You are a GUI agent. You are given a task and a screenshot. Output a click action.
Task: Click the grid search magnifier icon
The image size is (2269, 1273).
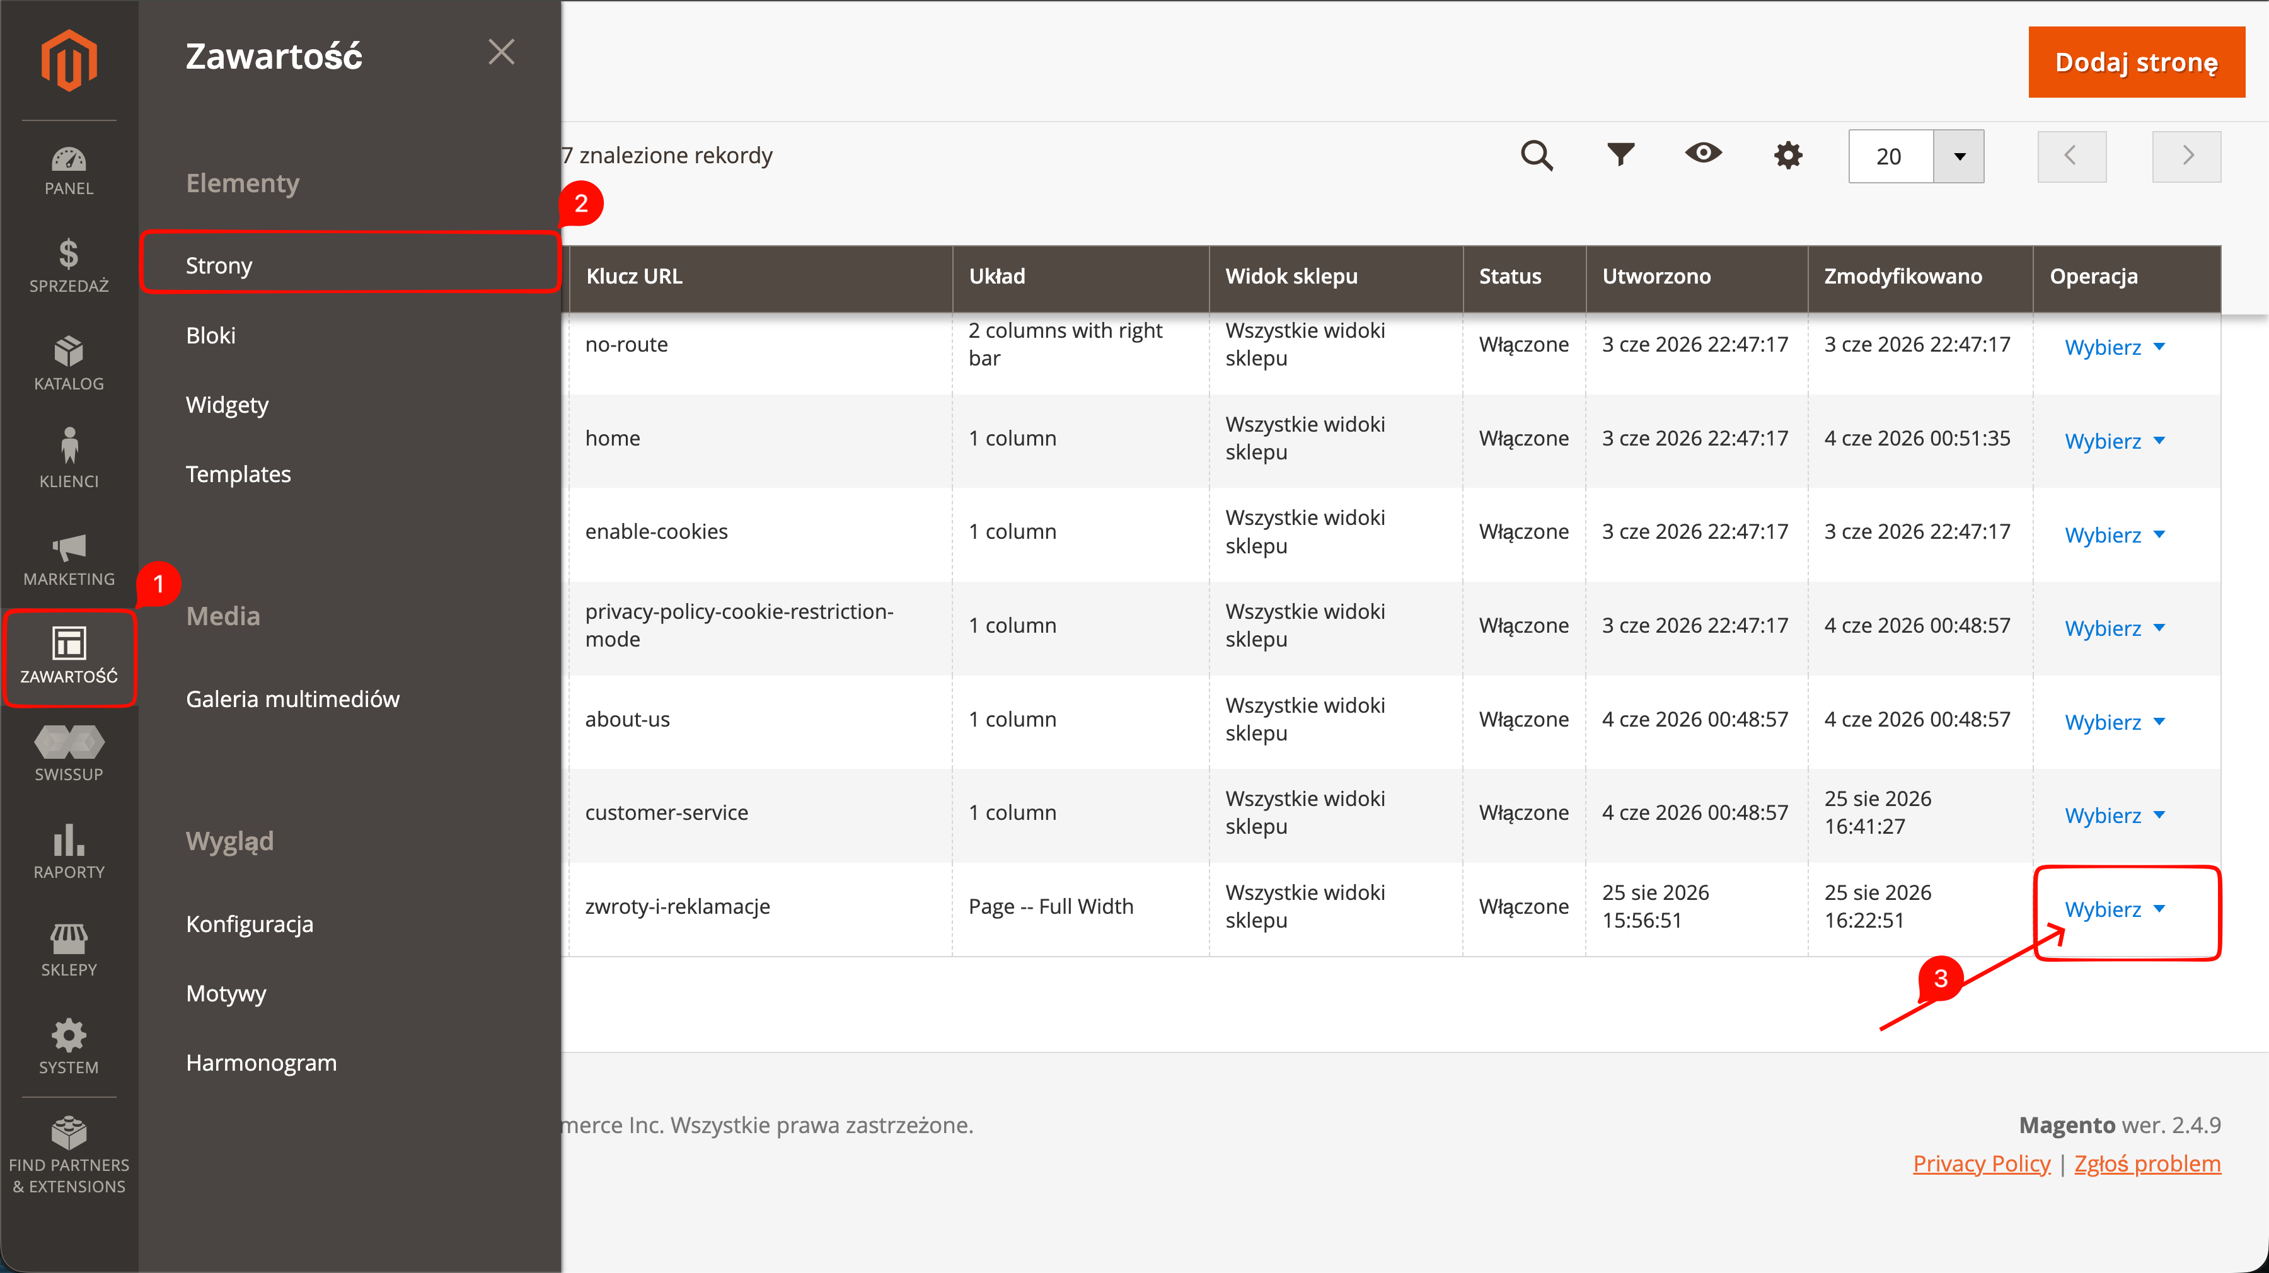coord(1536,155)
